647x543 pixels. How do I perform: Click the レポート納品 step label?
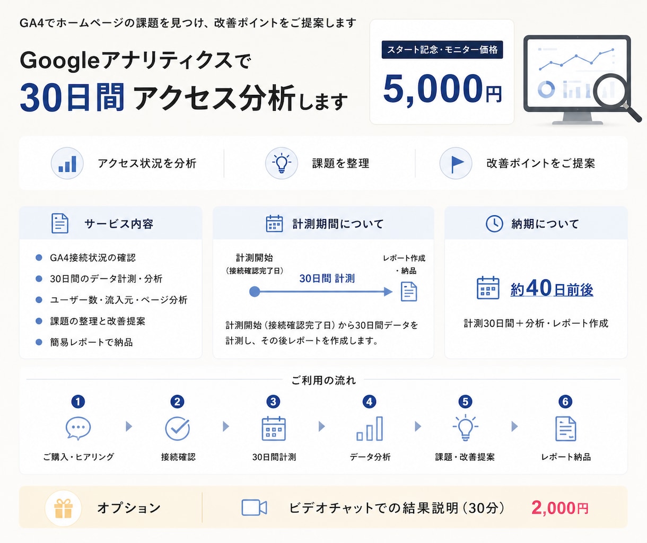coord(566,457)
